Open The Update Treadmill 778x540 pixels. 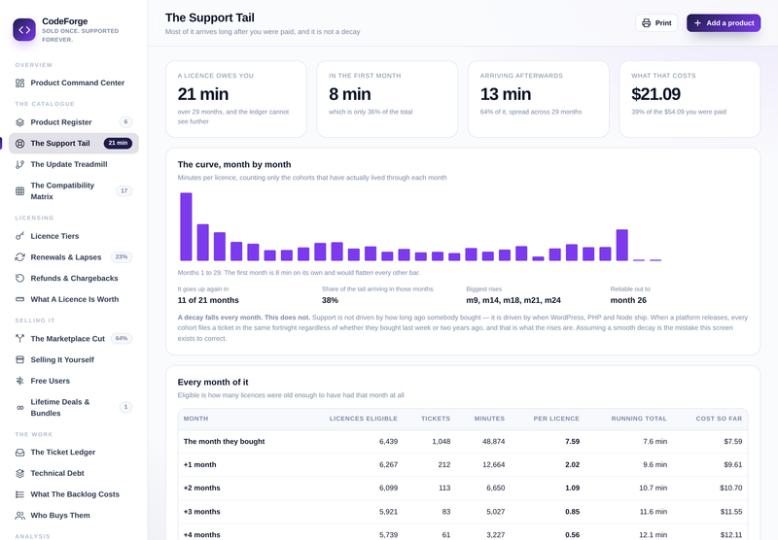74,164
